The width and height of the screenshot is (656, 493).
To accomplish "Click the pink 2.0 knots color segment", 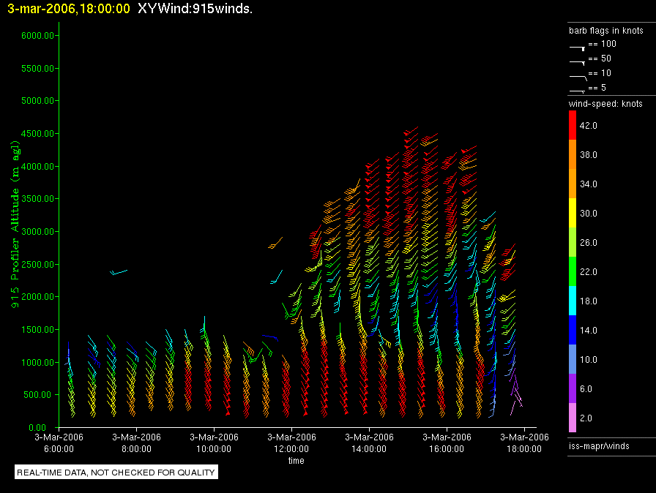I will [573, 418].
